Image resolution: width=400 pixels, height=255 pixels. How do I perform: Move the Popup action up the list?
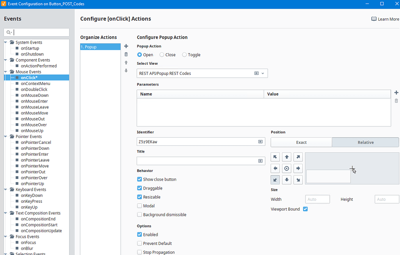(126, 62)
